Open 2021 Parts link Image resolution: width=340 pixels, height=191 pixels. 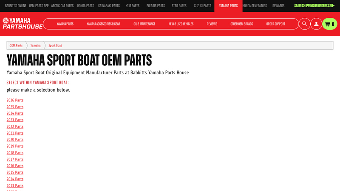click(15, 133)
